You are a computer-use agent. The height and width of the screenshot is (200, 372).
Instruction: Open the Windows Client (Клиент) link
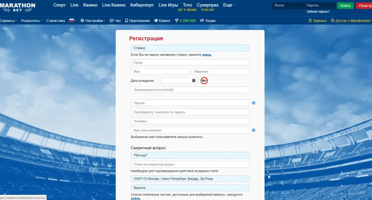tap(162, 21)
